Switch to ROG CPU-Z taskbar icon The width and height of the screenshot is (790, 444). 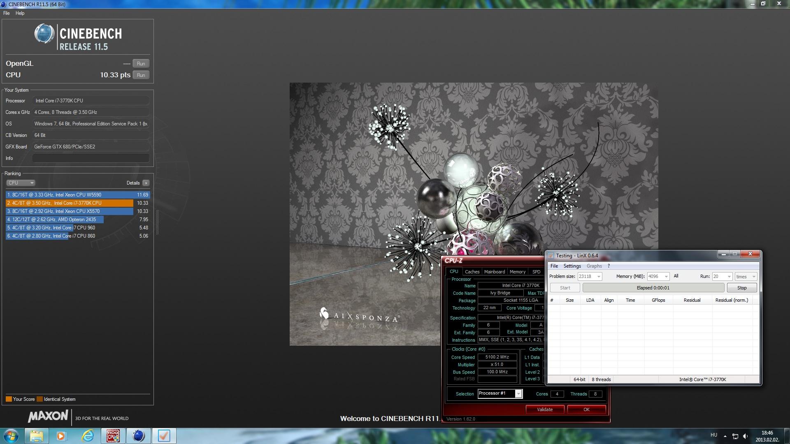coord(113,436)
